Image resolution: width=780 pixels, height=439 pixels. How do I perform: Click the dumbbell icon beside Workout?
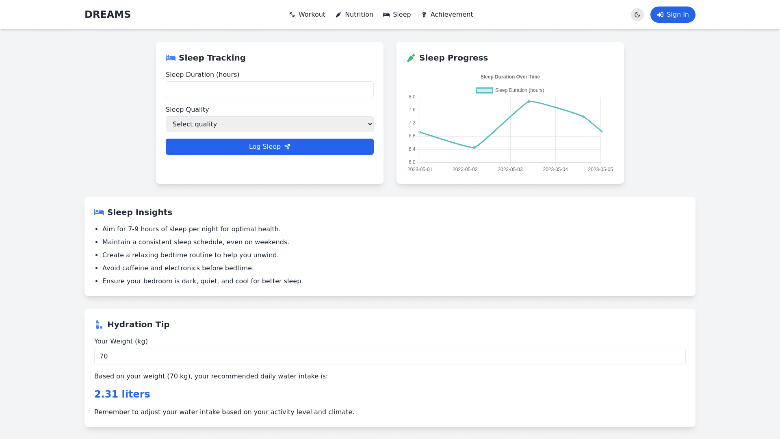292,15
